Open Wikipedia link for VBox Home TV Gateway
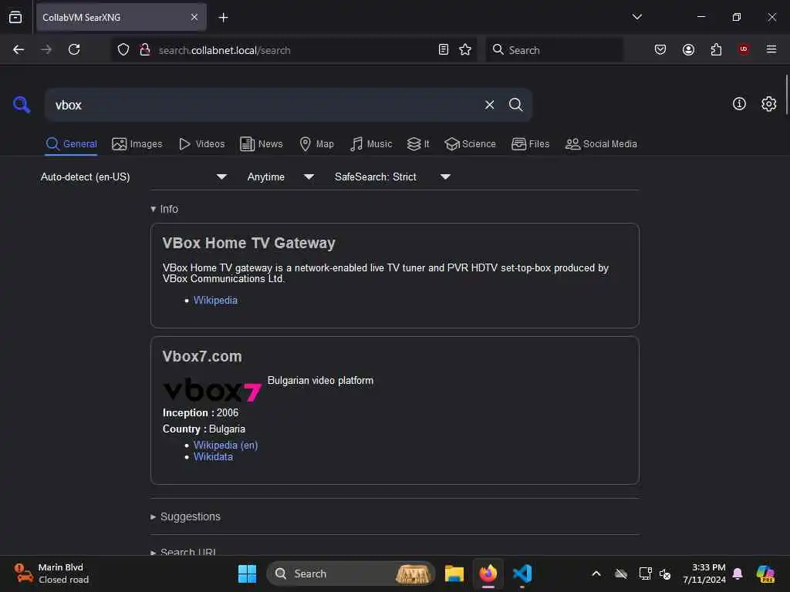The width and height of the screenshot is (790, 592). coord(215,300)
